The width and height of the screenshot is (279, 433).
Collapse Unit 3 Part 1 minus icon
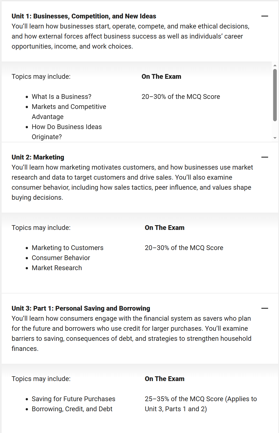click(x=264, y=308)
